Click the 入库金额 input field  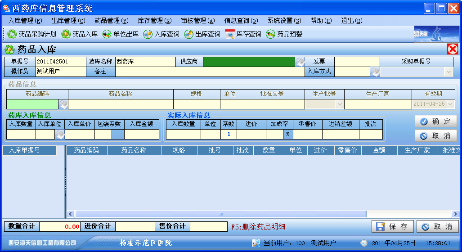point(142,134)
